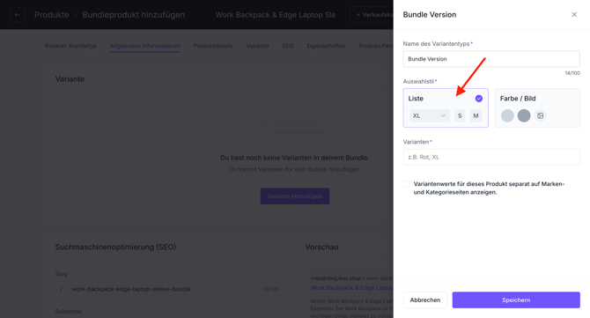Switch to the SEO tab

[287, 46]
